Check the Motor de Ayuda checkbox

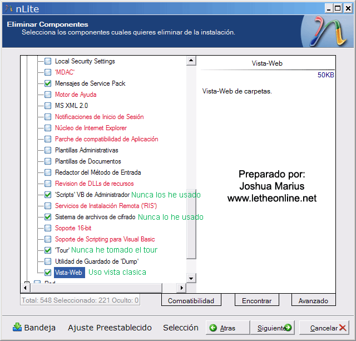48,95
